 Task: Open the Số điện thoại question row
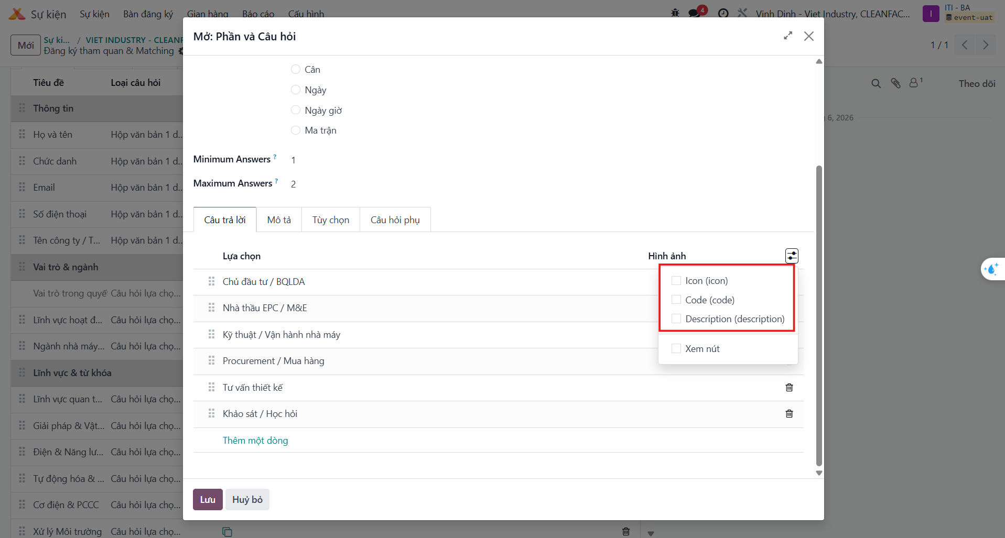97,214
